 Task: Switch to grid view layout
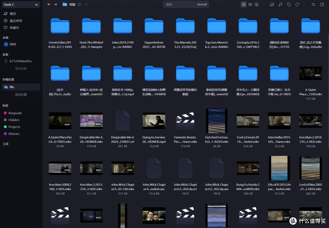click(244, 4)
